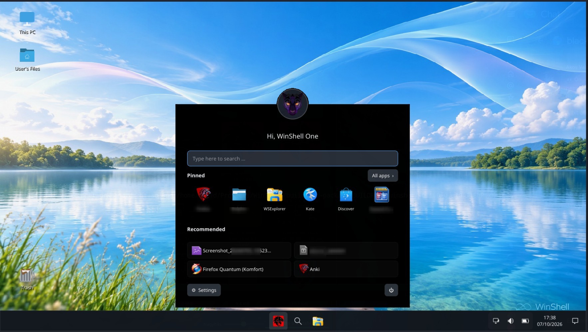
Task: Focus the Type here to search field
Action: click(293, 158)
